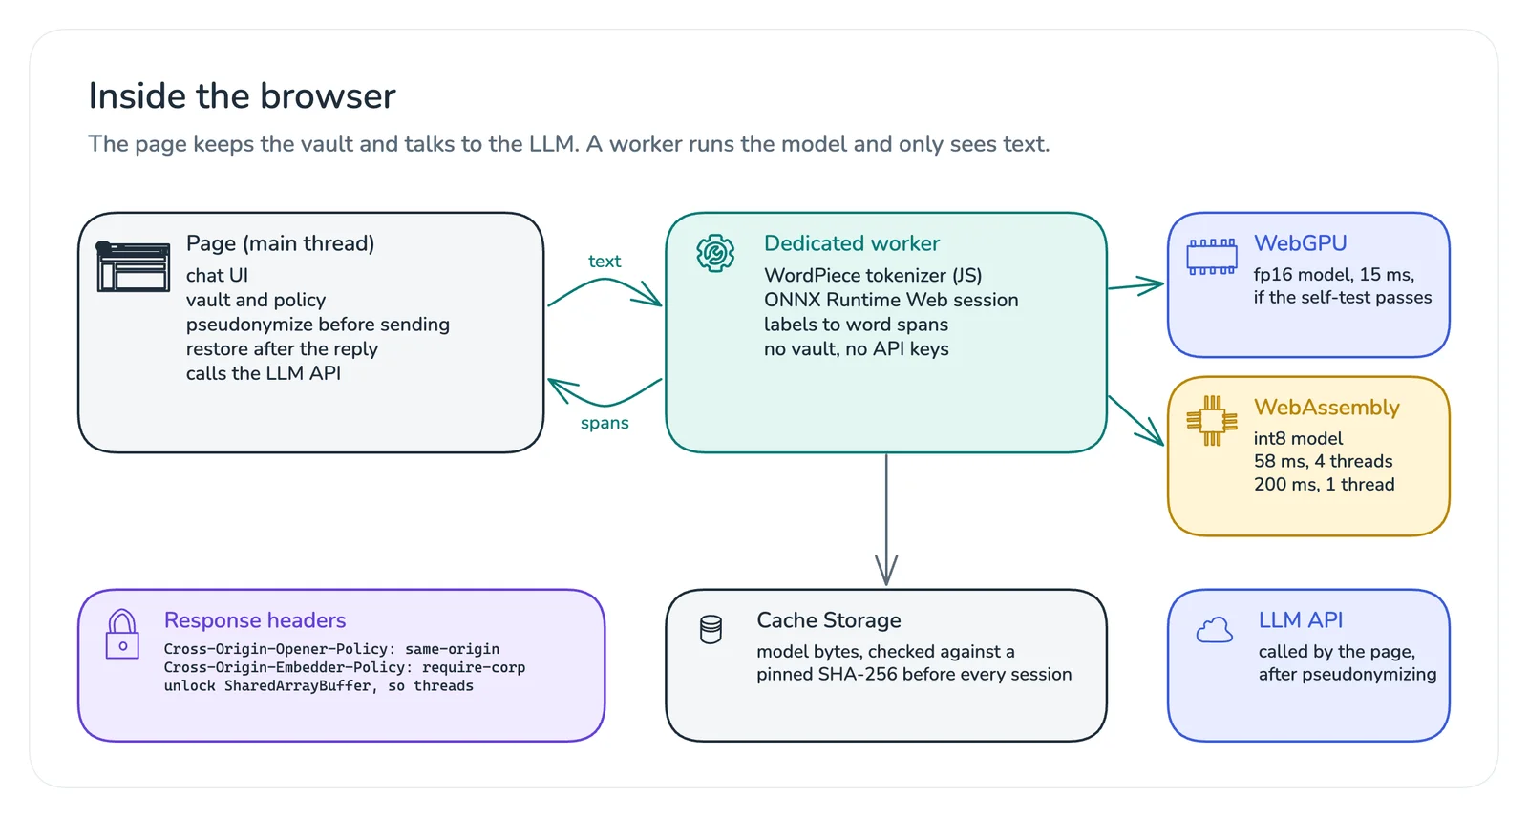Click 'ONNX Runtime Web session' line

coord(891,300)
